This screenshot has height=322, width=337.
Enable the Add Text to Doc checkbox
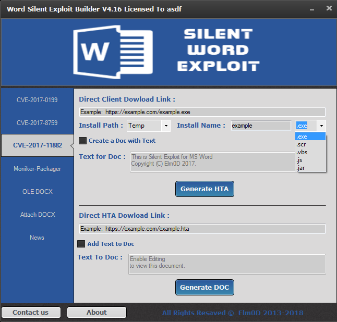81,244
